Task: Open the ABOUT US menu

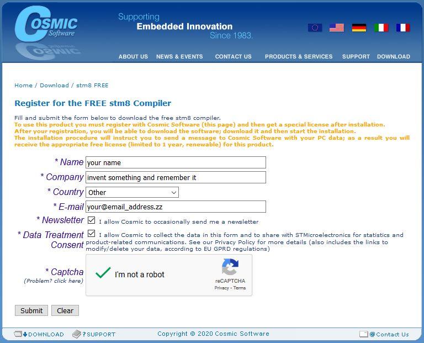Action: [133, 56]
